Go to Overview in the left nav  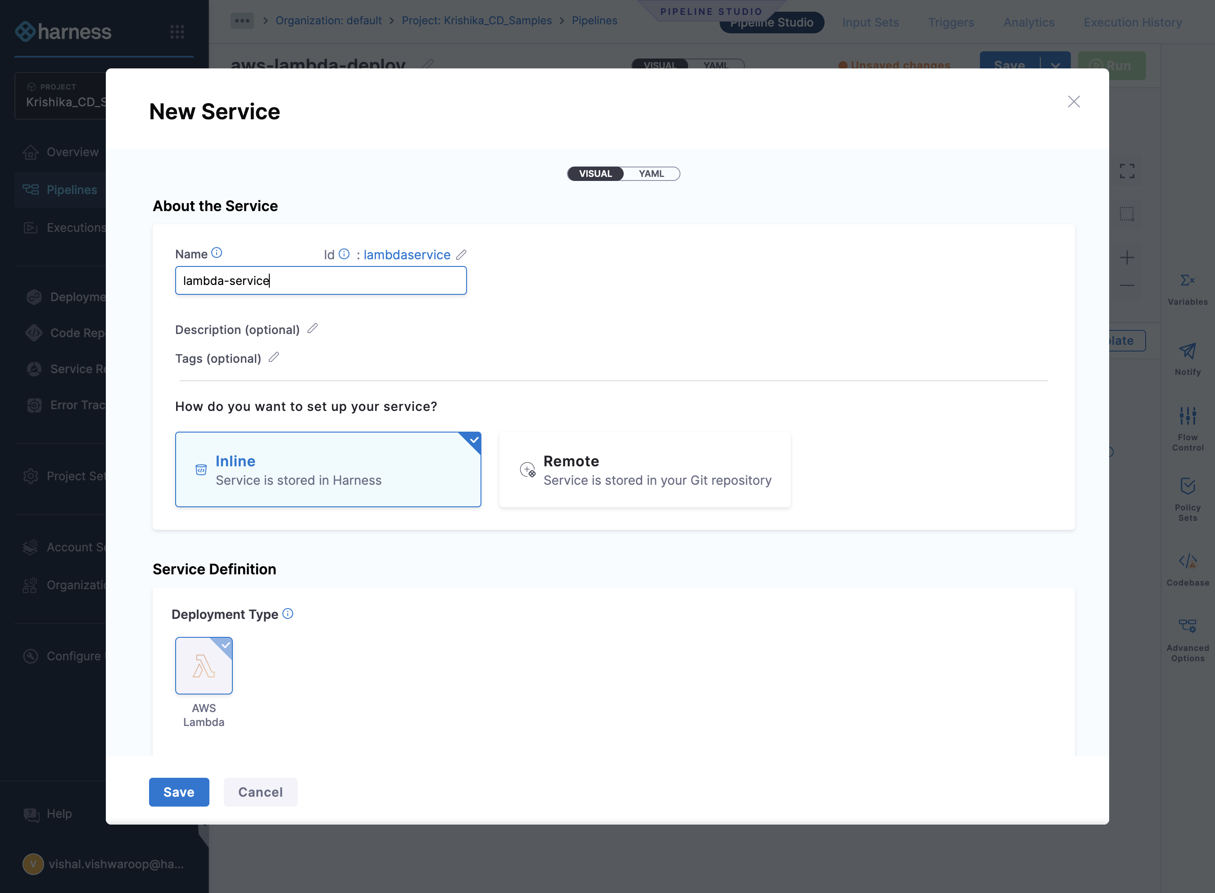60,152
